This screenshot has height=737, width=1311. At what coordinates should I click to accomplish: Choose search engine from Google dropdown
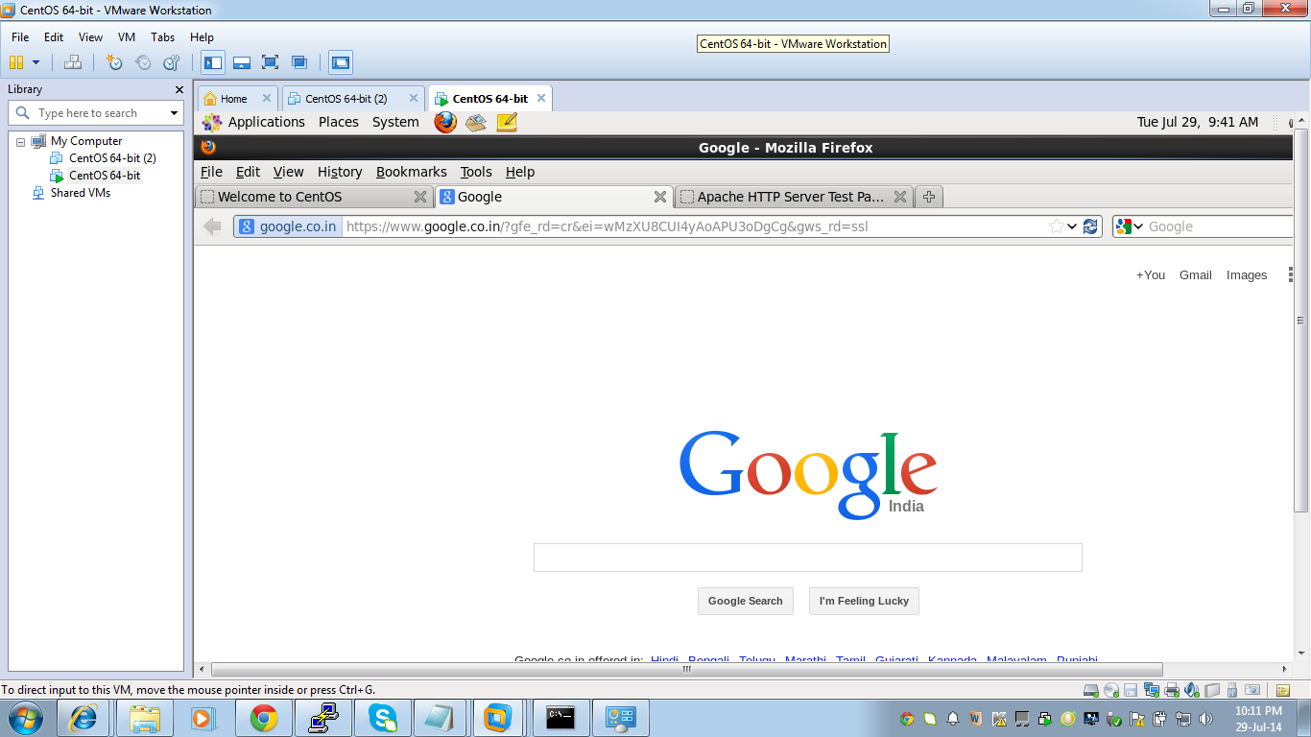pyautogui.click(x=1130, y=226)
